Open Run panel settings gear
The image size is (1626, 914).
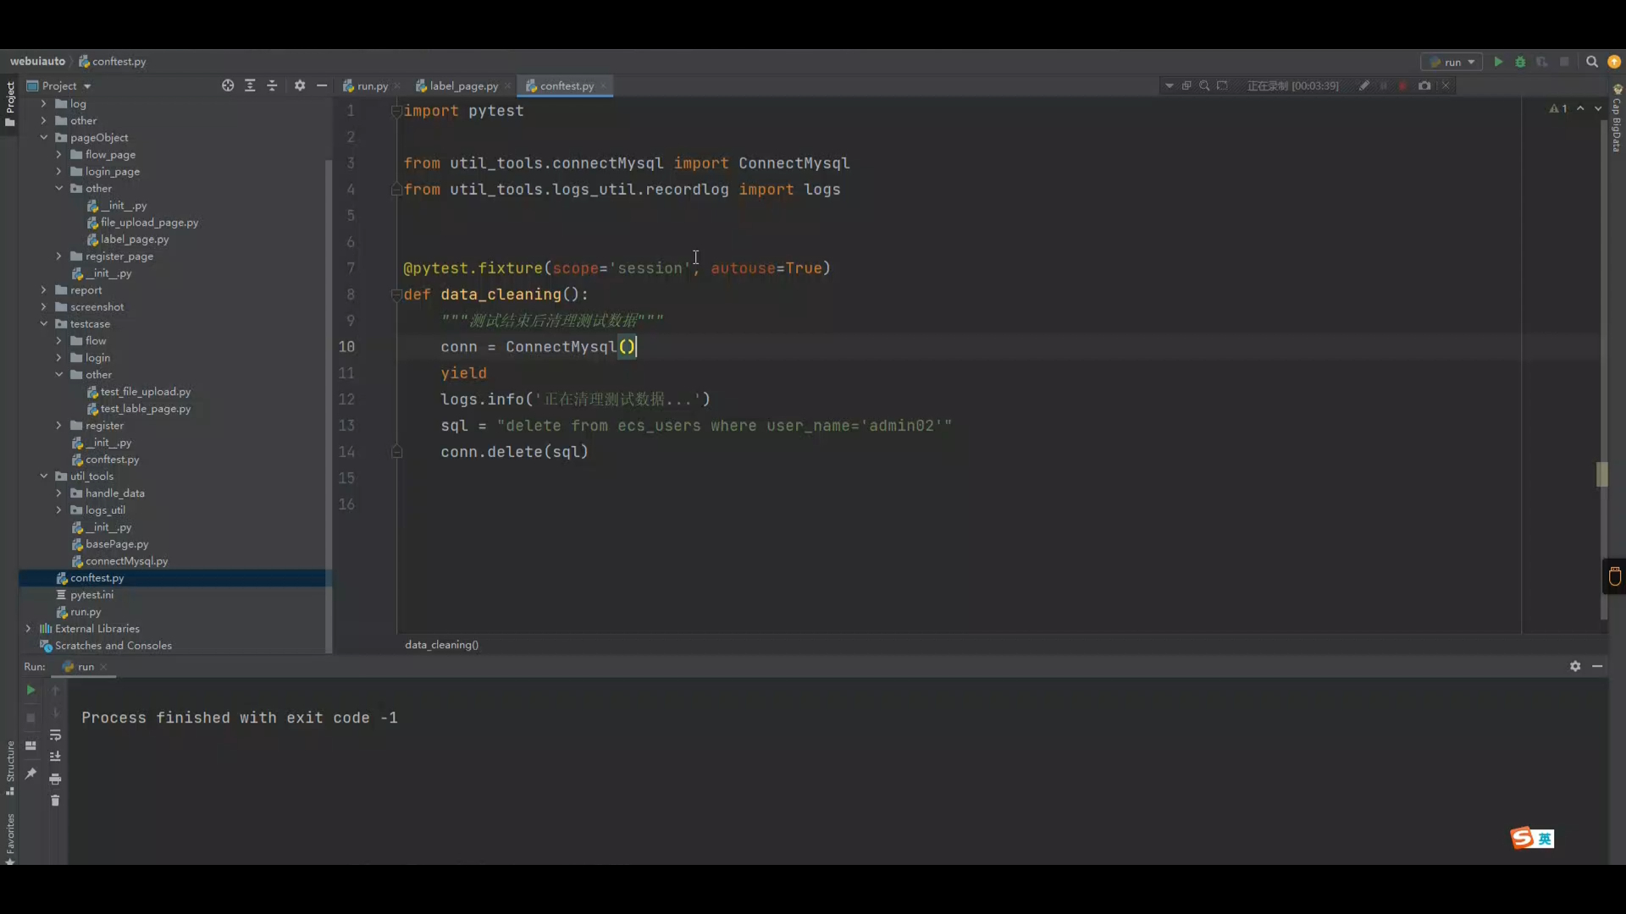pyautogui.click(x=1575, y=667)
